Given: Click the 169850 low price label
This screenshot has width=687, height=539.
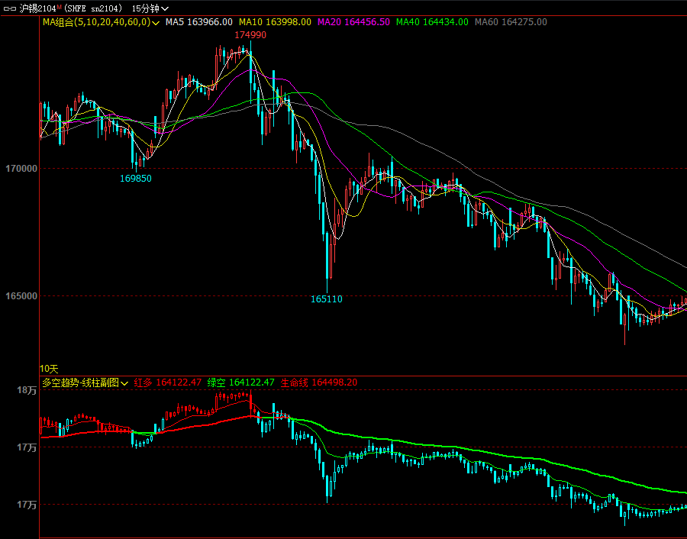Looking at the screenshot, I should [x=136, y=179].
